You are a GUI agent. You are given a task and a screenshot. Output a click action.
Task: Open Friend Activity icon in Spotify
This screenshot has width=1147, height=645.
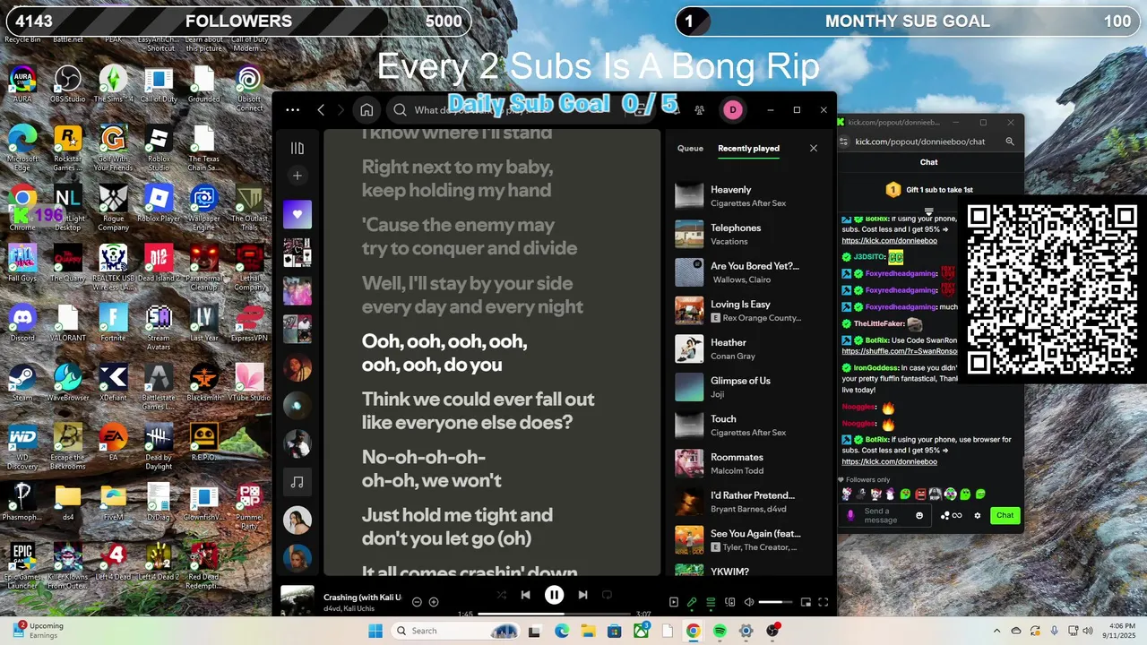[699, 110]
